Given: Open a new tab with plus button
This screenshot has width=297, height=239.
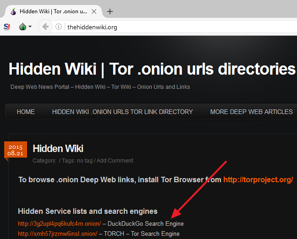Looking at the screenshot, I should coord(110,11).
